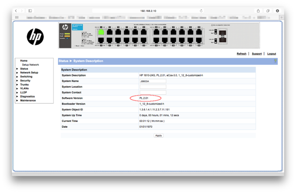Open the VLANs menu item
Image resolution: width=296 pixels, height=193 pixels.
pyautogui.click(x=24, y=88)
